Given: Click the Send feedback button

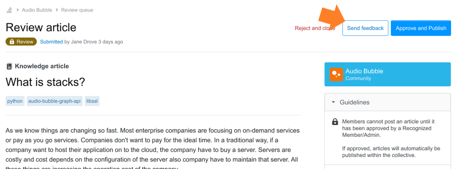Looking at the screenshot, I should tap(365, 28).
